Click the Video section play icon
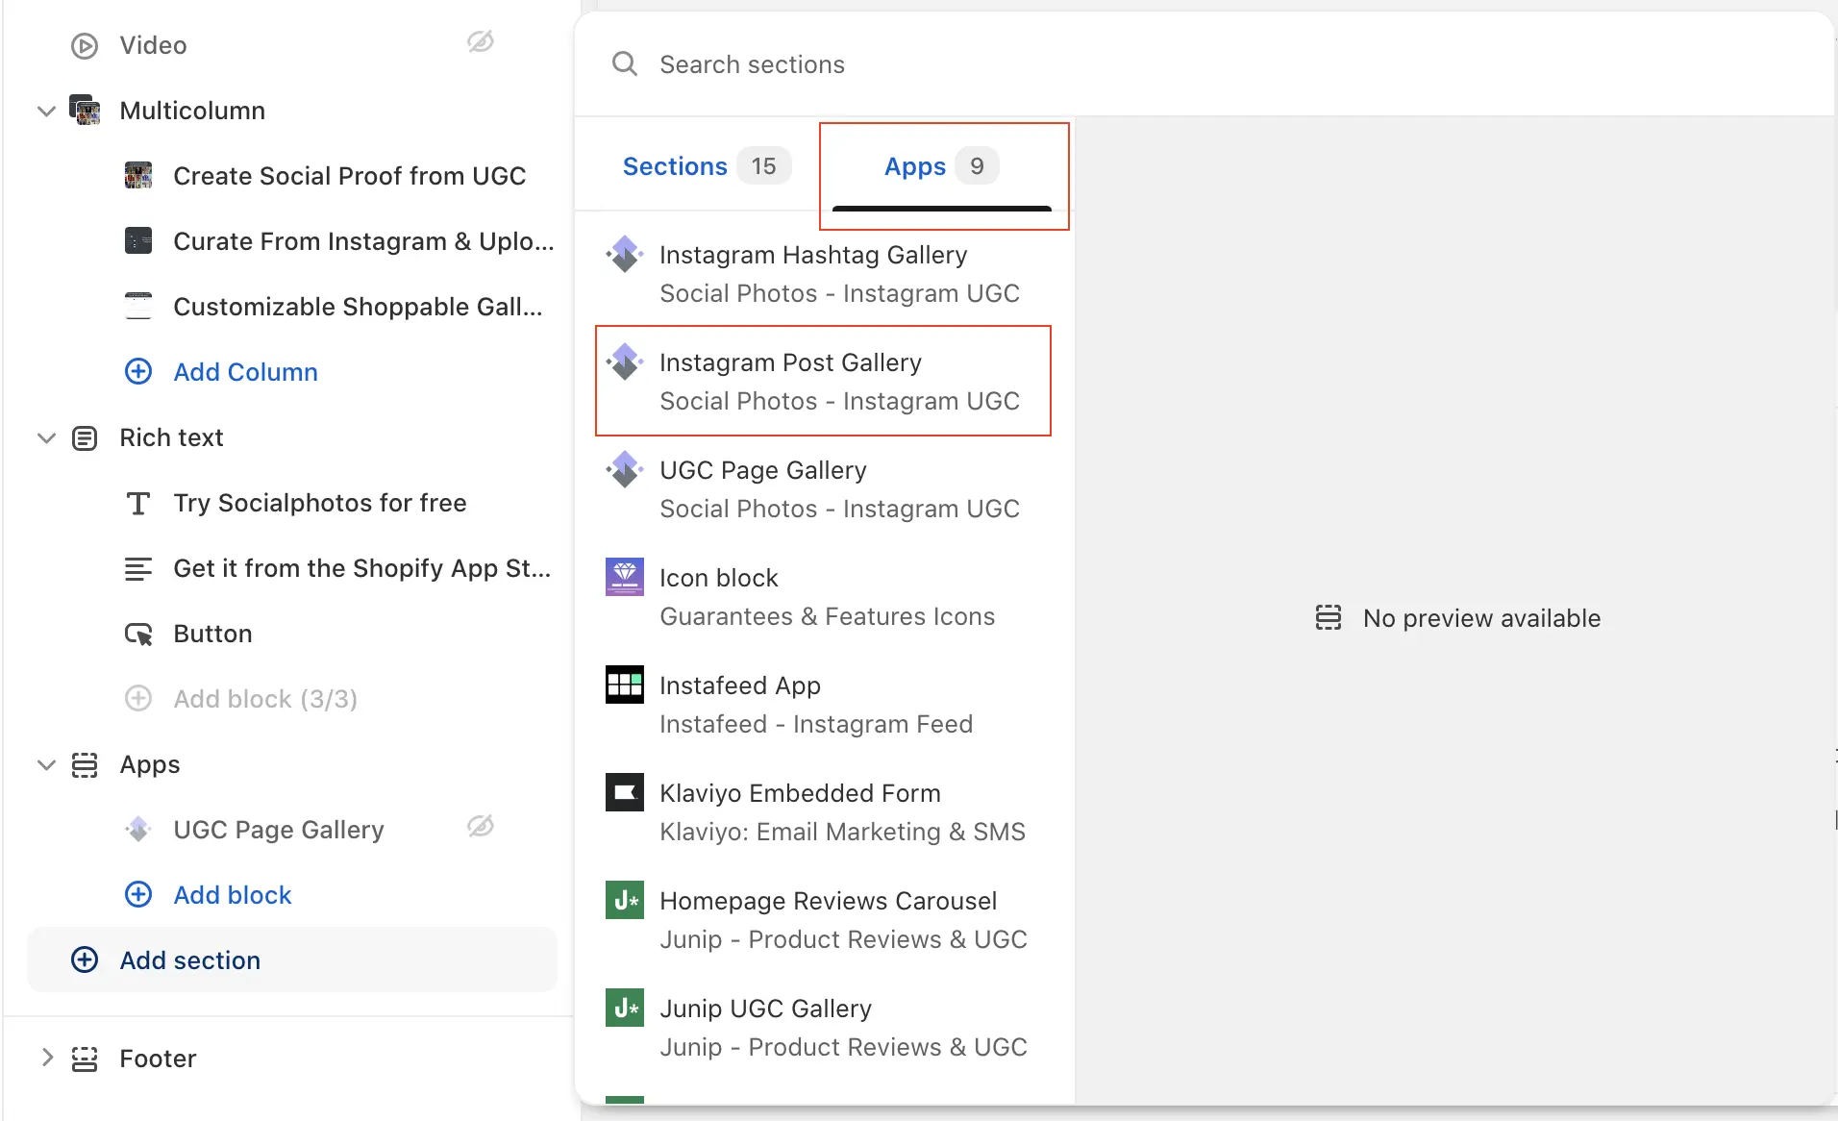The width and height of the screenshot is (1838, 1121). [x=85, y=45]
